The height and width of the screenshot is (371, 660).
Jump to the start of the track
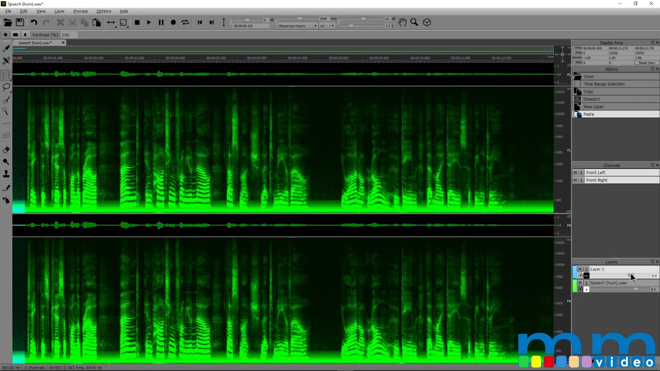200,22
